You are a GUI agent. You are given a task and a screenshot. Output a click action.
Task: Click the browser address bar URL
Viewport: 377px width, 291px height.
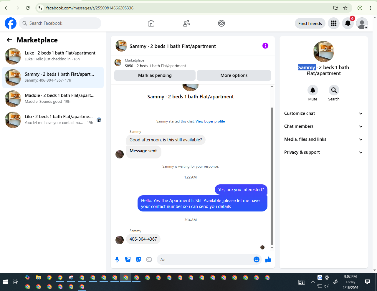coord(90,8)
